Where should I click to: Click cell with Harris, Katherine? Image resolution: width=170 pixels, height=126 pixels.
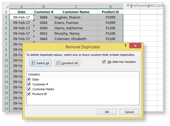click(x=76, y=28)
